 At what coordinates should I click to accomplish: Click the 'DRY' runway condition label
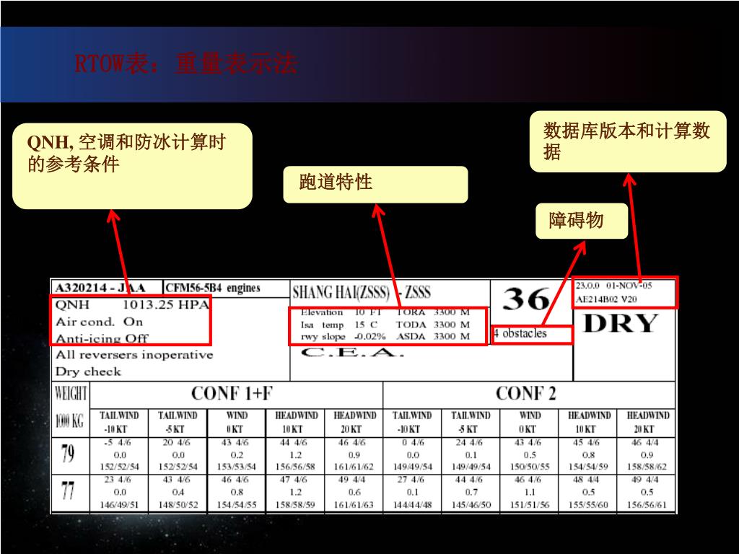620,324
